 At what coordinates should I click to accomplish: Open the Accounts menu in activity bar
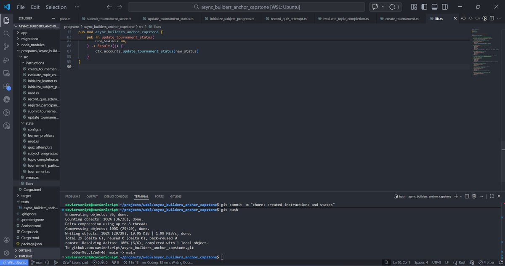[6, 239]
